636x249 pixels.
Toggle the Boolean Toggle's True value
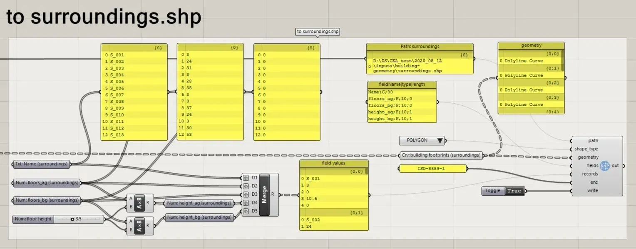click(x=514, y=191)
